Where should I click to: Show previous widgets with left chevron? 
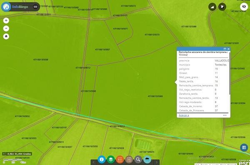click(94, 162)
